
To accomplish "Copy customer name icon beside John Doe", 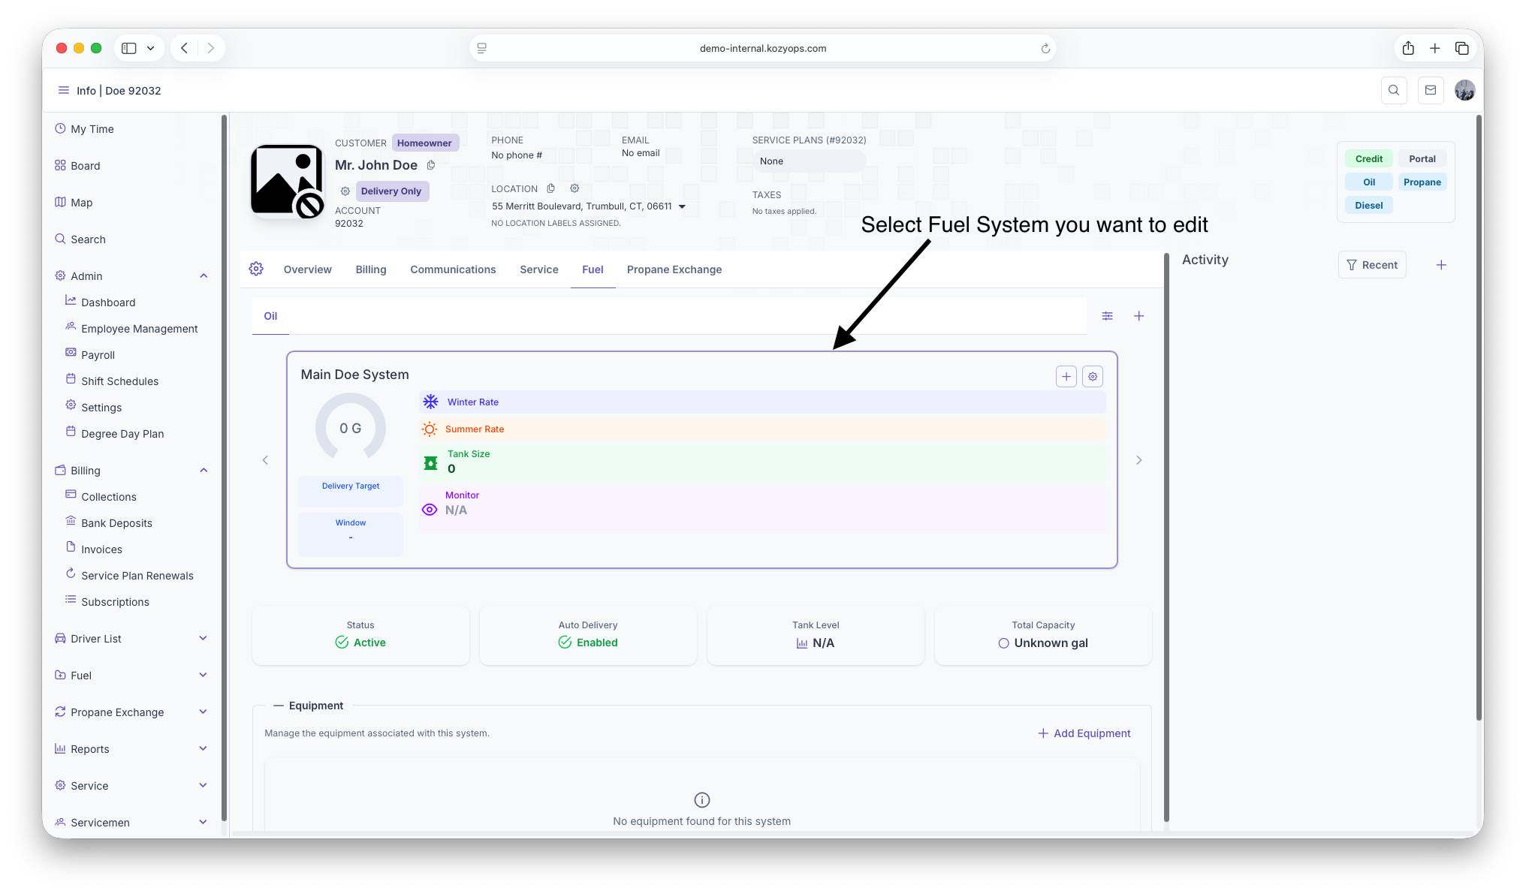I will pyautogui.click(x=431, y=165).
